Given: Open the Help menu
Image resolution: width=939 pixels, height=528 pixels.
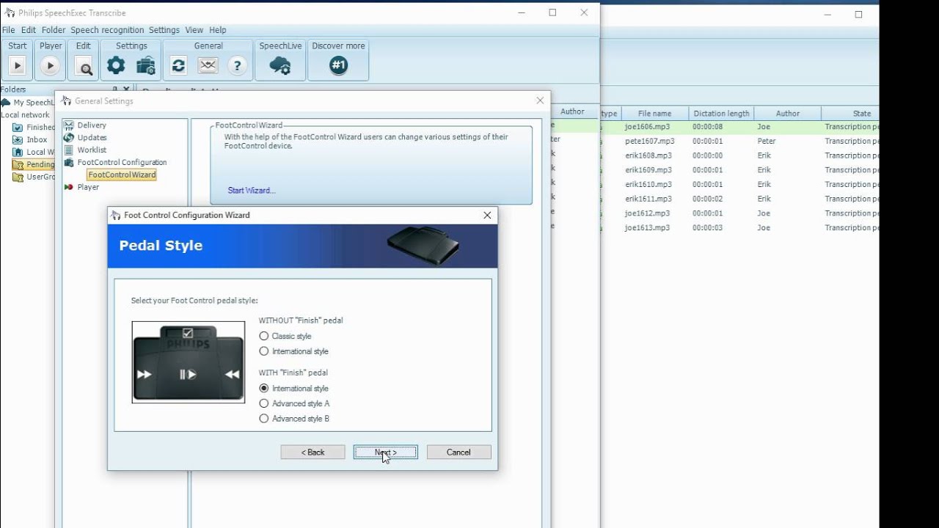Looking at the screenshot, I should click(x=218, y=30).
